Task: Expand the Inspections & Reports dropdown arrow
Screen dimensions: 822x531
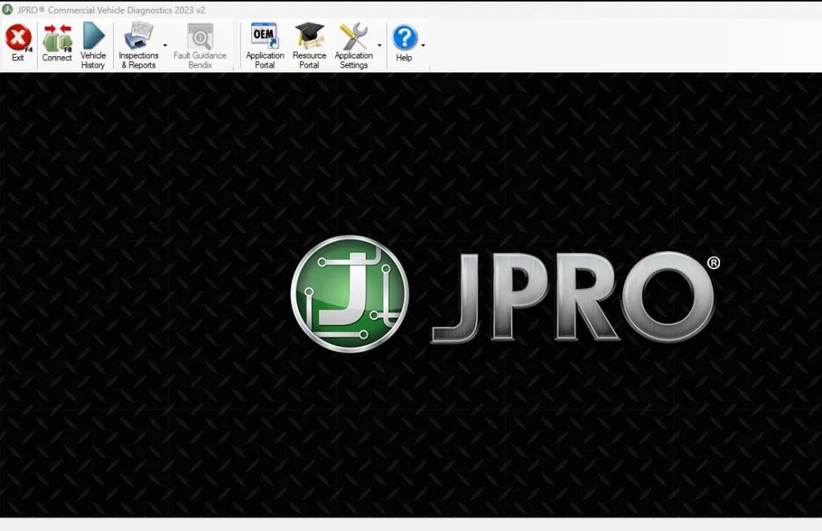Action: 163,45
